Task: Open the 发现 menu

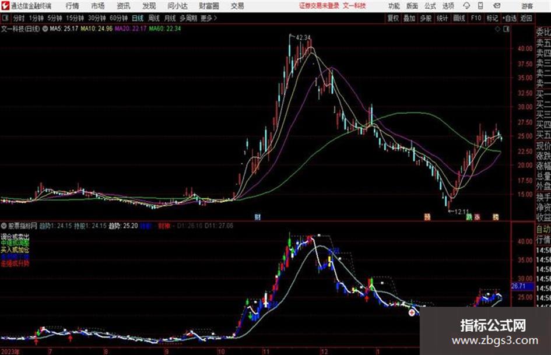Action: [149, 6]
